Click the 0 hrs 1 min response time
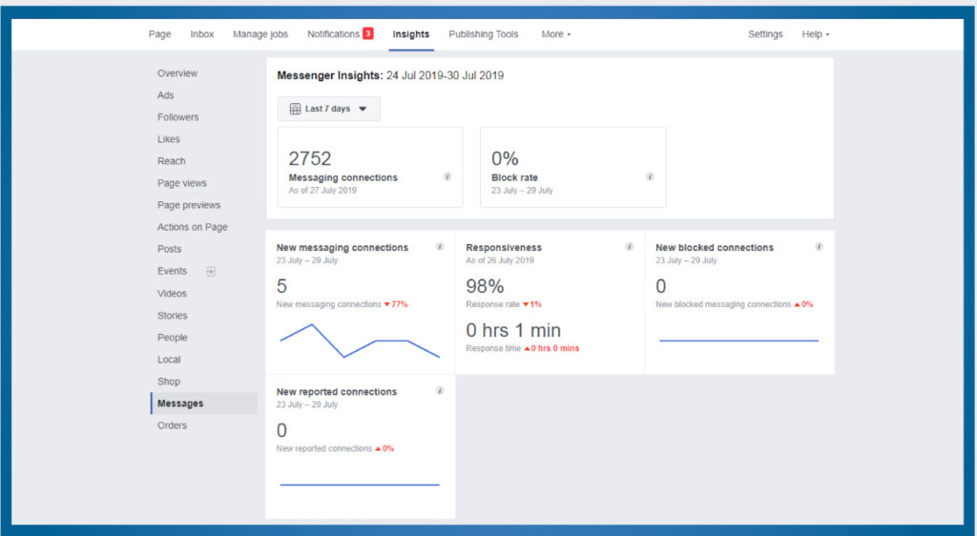 pos(513,331)
